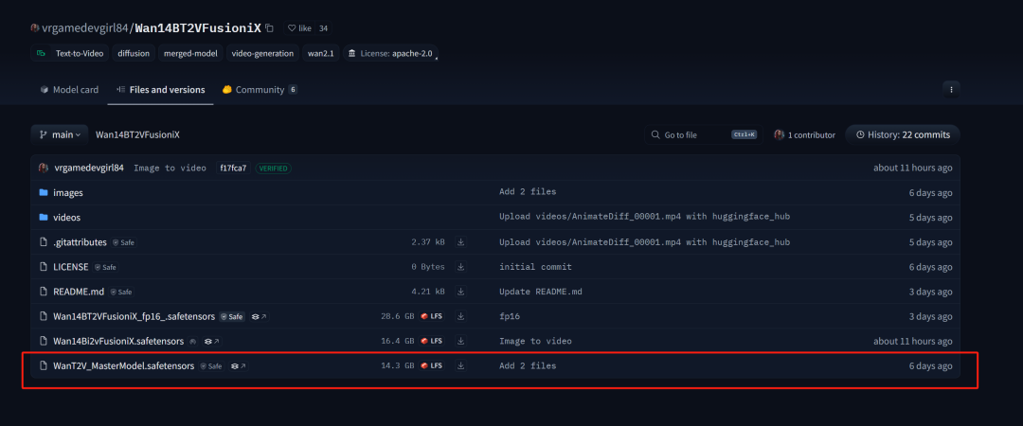Screen dimensions: 1023x426
Task: Open Wan14BT2VFusioniX_fp16_.safetensors file
Action: (x=134, y=316)
